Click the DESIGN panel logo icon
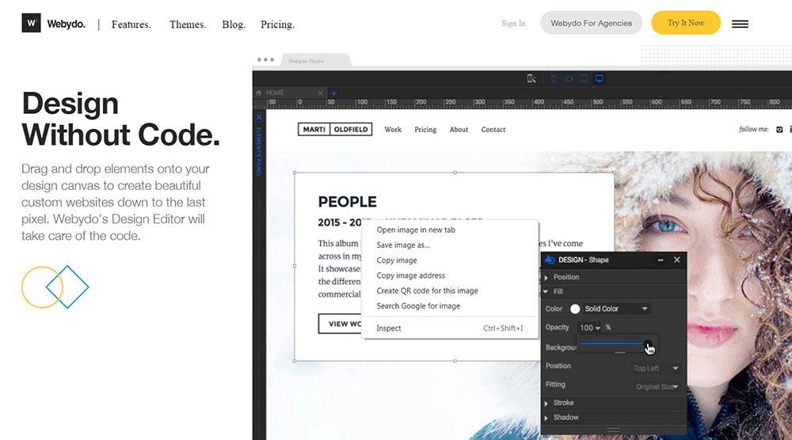 (x=550, y=260)
